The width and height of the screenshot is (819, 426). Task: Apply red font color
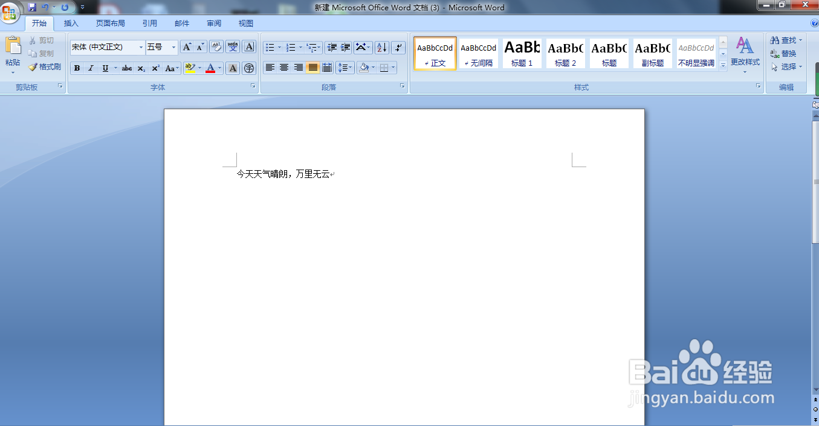(x=210, y=68)
